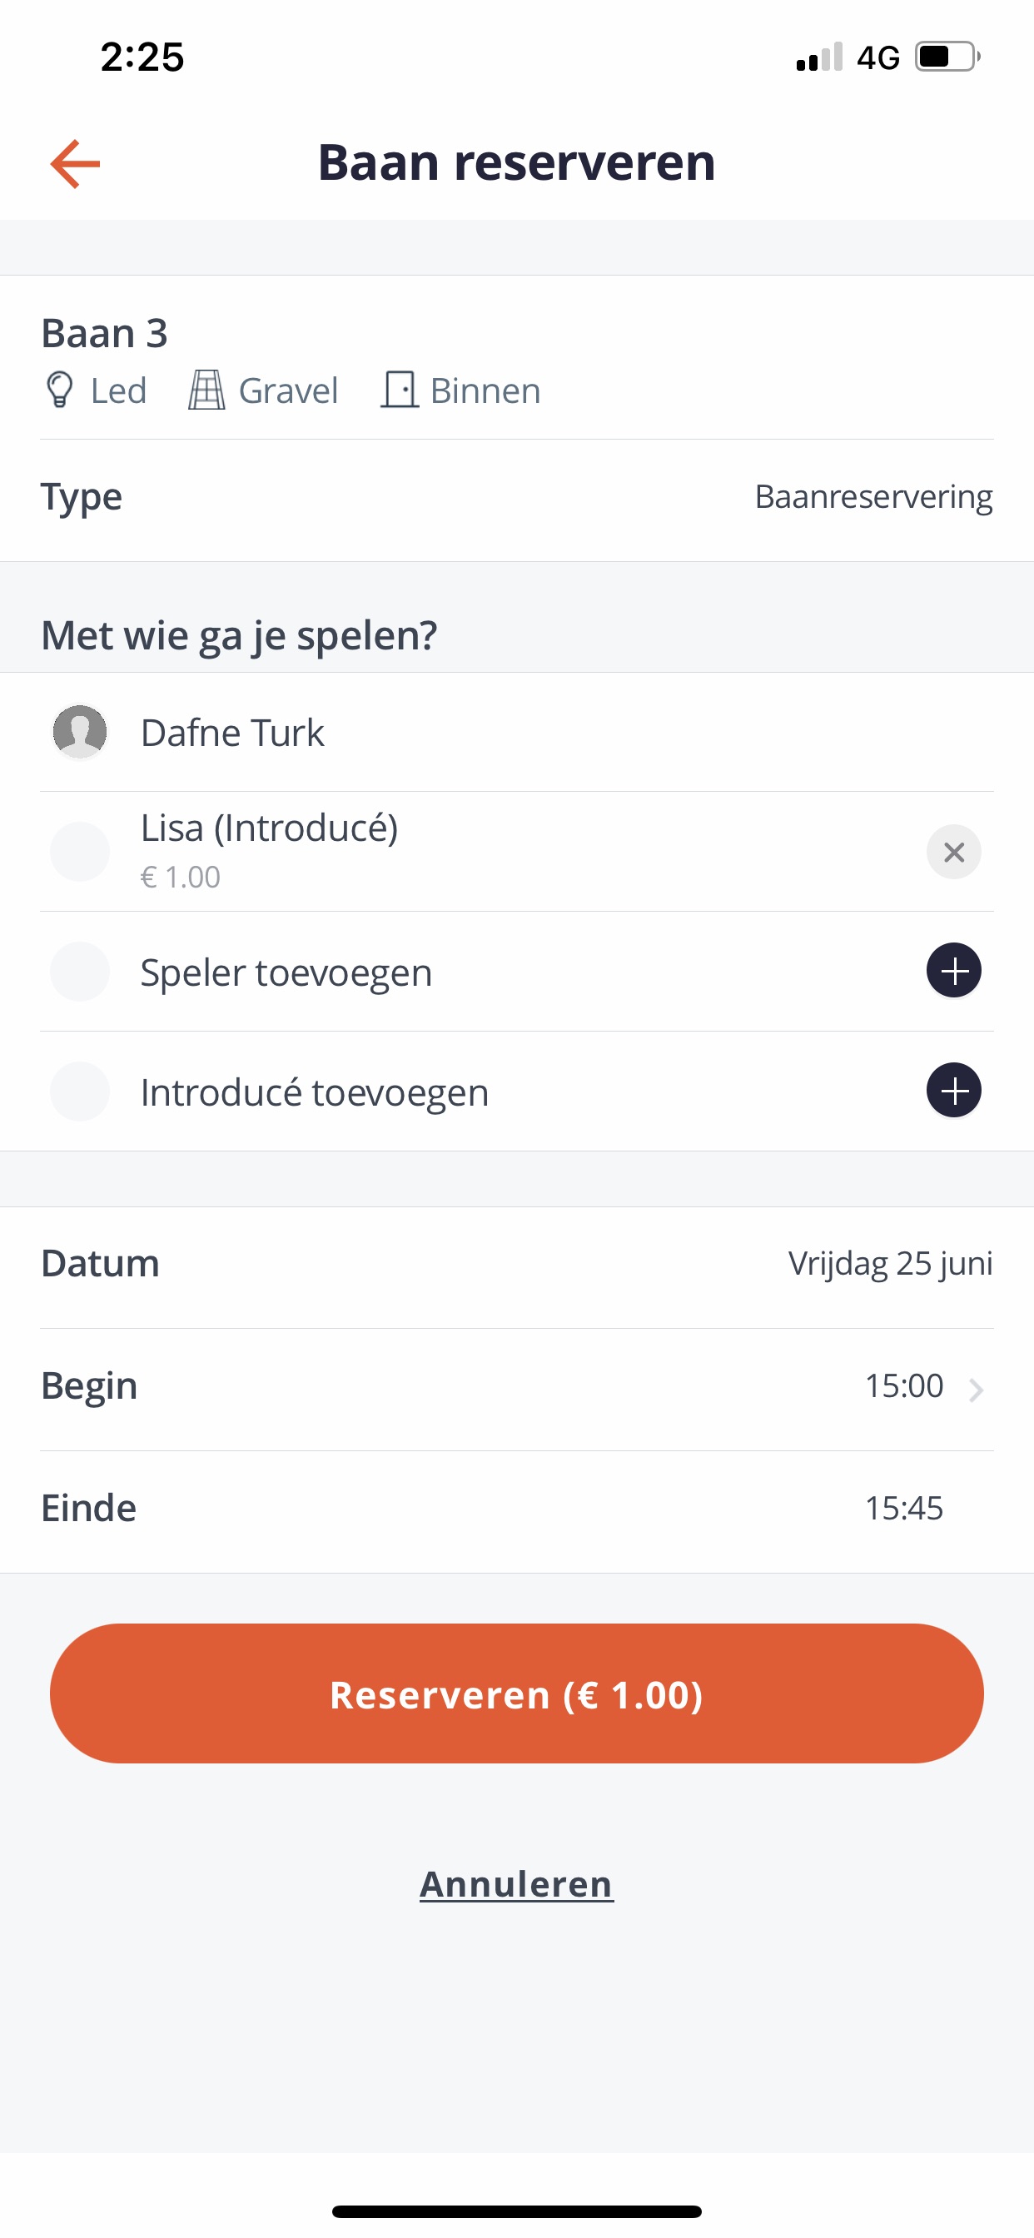
Task: Tap the Vrijdag 25 juni date value
Action: click(890, 1263)
